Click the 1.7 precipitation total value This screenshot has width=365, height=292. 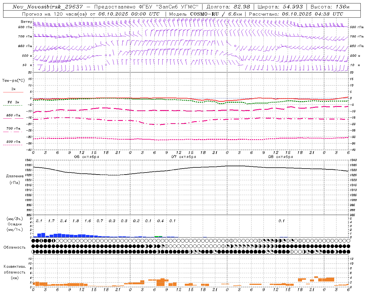(51, 221)
